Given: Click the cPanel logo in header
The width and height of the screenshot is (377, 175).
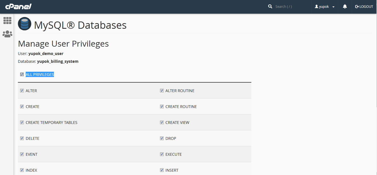Looking at the screenshot, I should coord(18,6).
